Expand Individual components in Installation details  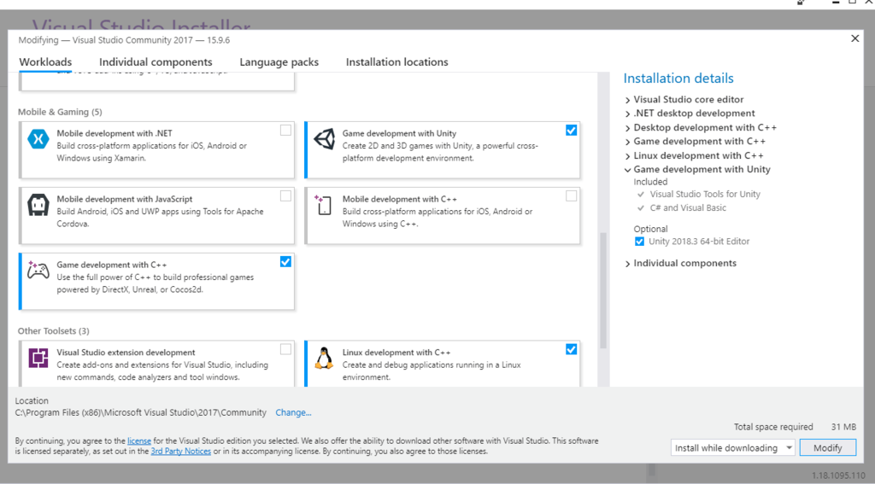coord(628,264)
